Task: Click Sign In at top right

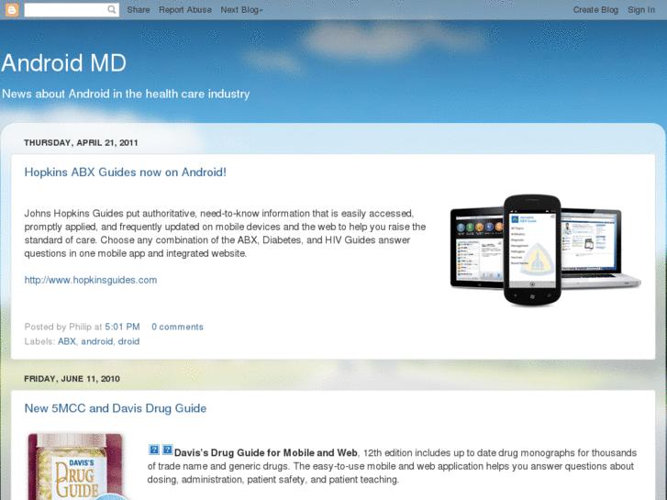Action: tap(641, 10)
